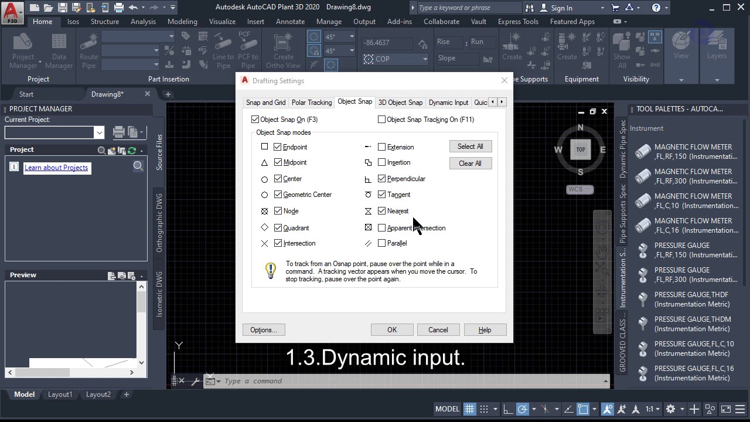Toggle the grid display icon in status bar
The width and height of the screenshot is (750, 422).
coord(469,409)
